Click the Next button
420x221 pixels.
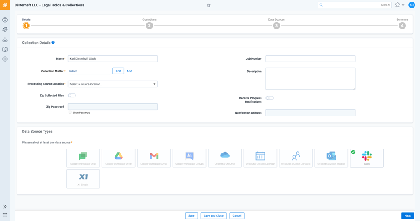pos(407,215)
